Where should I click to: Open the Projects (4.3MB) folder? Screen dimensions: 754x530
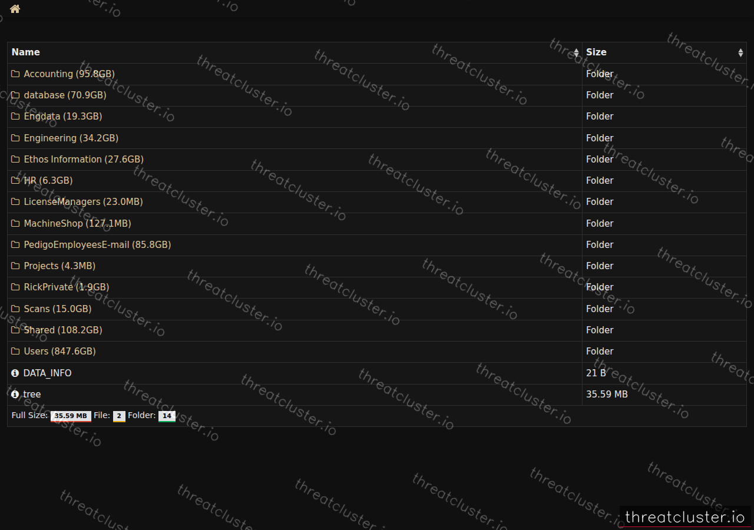click(59, 266)
